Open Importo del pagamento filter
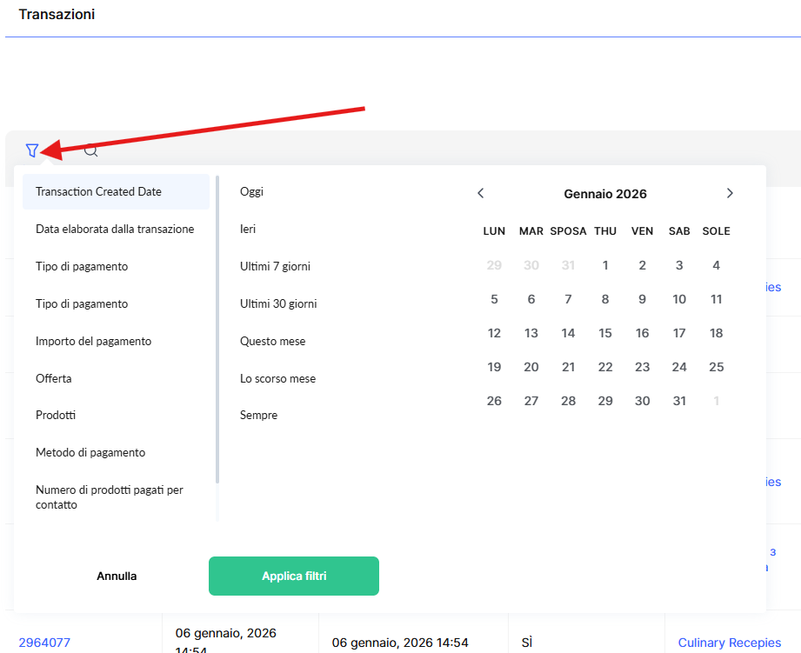Screen dimensions: 801x653 (x=93, y=342)
